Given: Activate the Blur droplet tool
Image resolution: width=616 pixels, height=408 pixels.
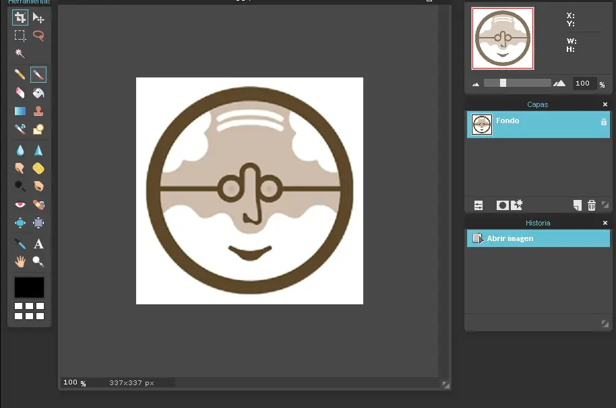Looking at the screenshot, I should (x=20, y=150).
